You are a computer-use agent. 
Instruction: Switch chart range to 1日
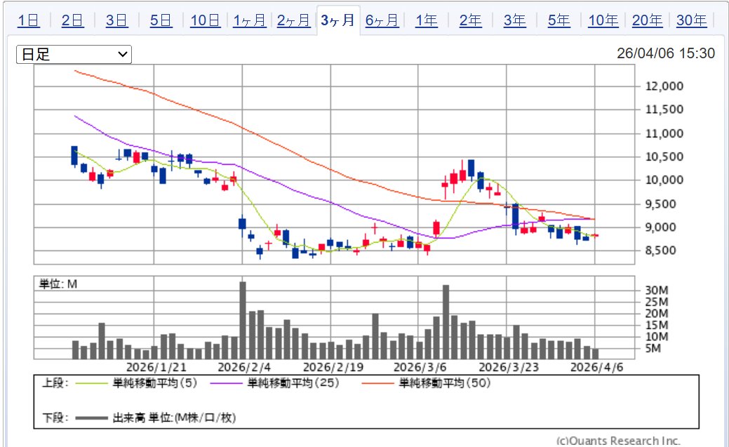point(28,20)
